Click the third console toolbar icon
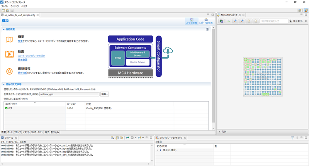This screenshot has height=166, width=309. [x=122, y=138]
